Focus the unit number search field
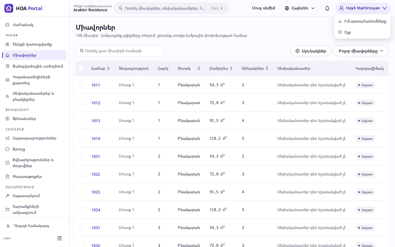This screenshot has height=247, width=395. (x=120, y=51)
